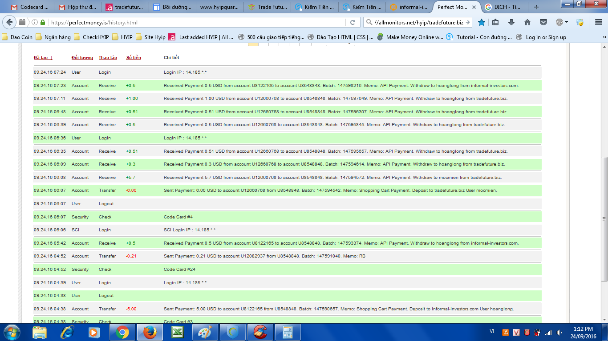Sort history by Đối tượng column
The image size is (608, 341).
[x=82, y=58]
